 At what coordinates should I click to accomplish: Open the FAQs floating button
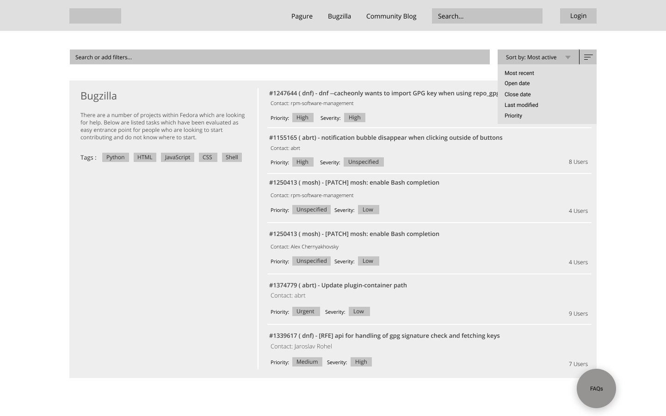click(x=596, y=389)
